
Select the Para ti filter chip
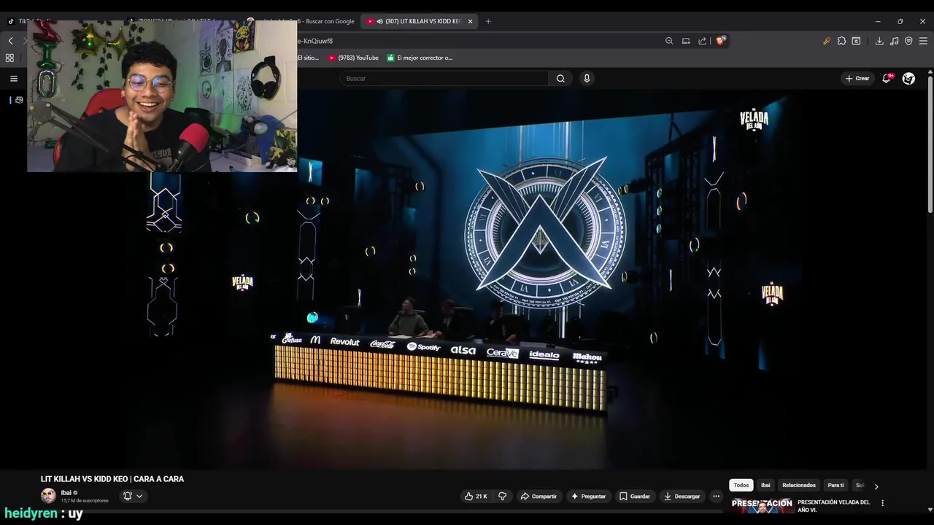[x=835, y=486]
